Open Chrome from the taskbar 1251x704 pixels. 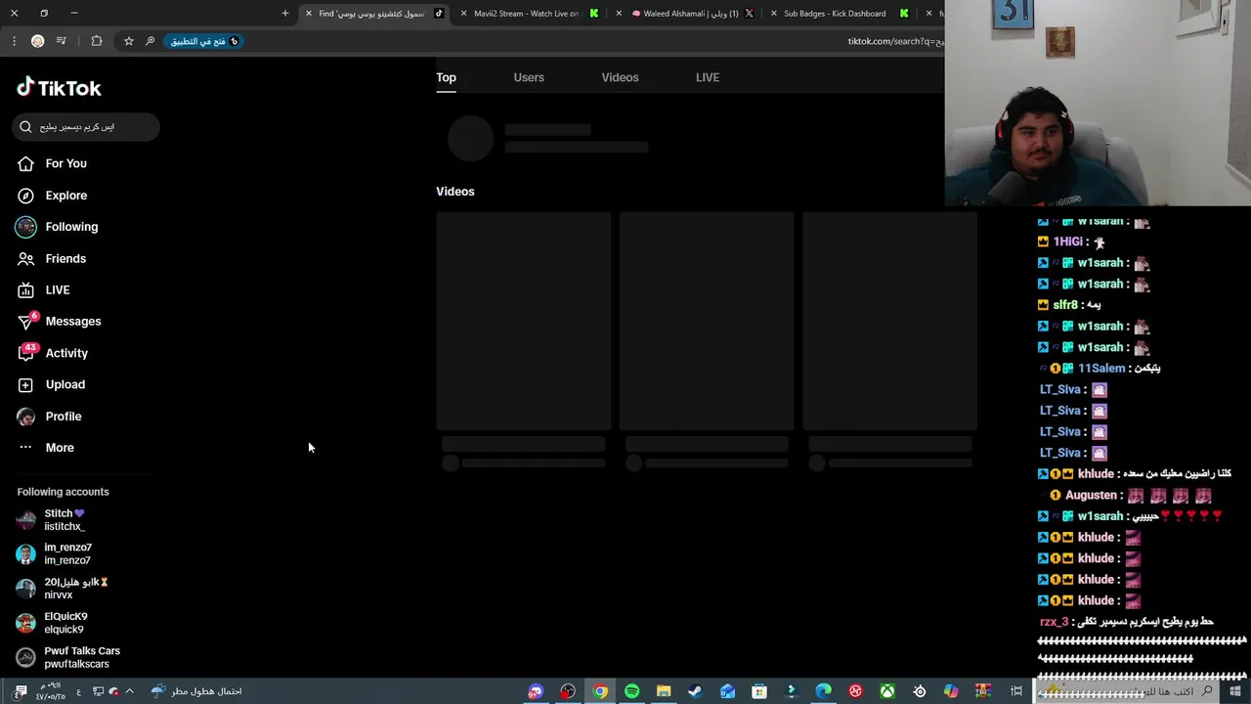(600, 691)
